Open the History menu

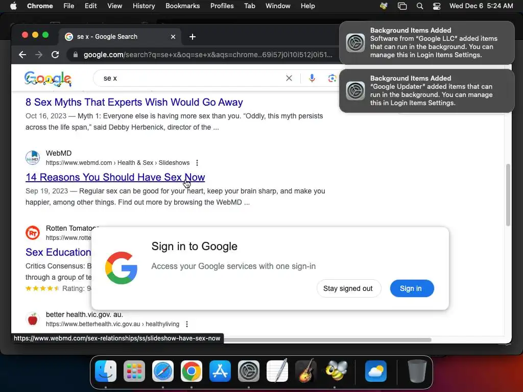144,6
